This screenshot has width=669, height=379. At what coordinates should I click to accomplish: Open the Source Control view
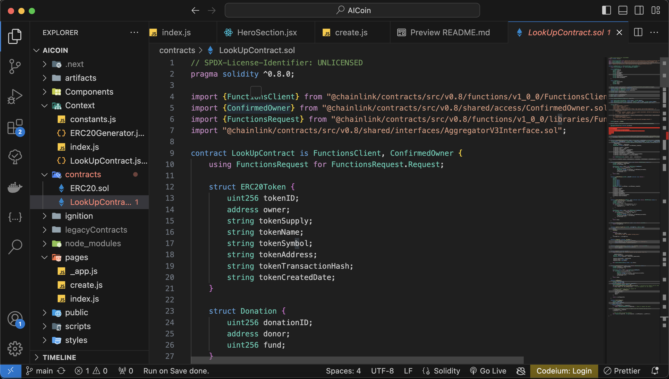(15, 66)
